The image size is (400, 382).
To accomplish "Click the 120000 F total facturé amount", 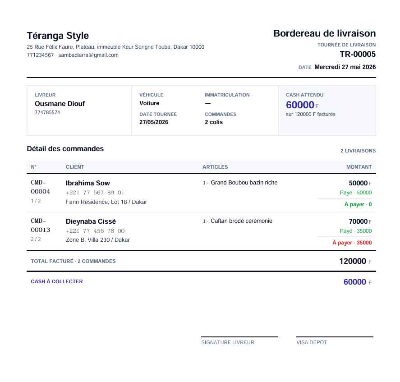I will [x=355, y=261].
